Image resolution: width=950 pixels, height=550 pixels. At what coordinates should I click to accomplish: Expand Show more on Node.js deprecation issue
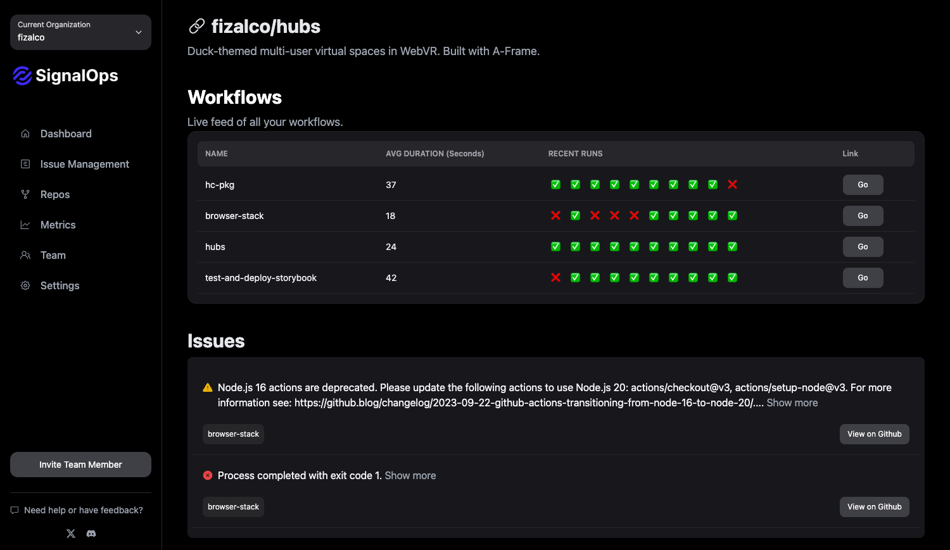(x=792, y=403)
